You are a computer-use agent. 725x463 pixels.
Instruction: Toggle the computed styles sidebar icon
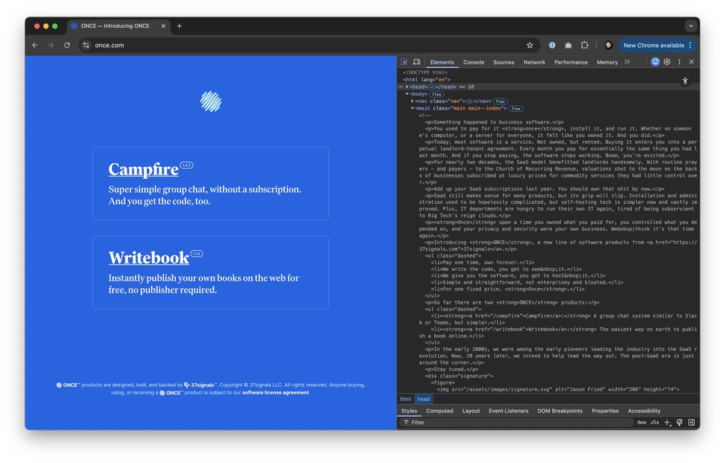pyautogui.click(x=691, y=423)
